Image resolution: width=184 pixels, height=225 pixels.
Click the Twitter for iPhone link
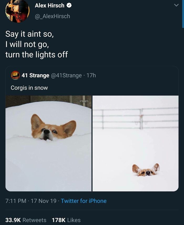point(84,201)
